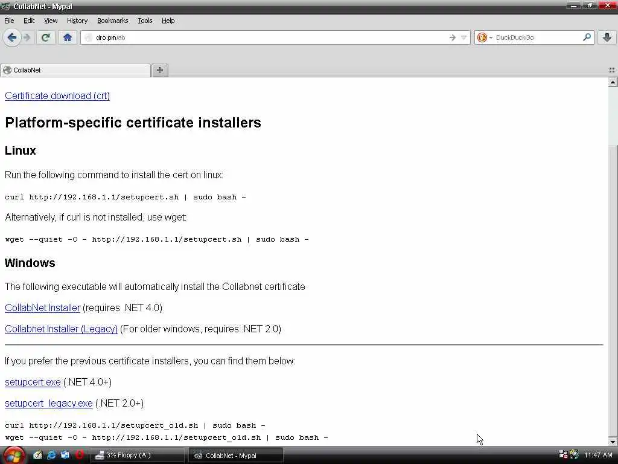
Task: Click the curl setupcert_old.sh command line
Action: [x=135, y=426]
